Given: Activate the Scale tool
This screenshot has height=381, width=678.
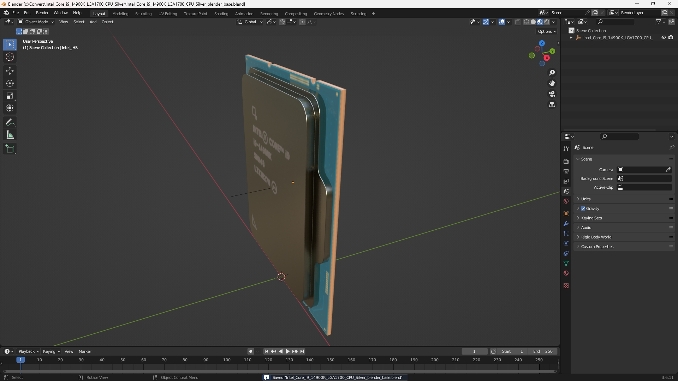Looking at the screenshot, I should coord(10,96).
